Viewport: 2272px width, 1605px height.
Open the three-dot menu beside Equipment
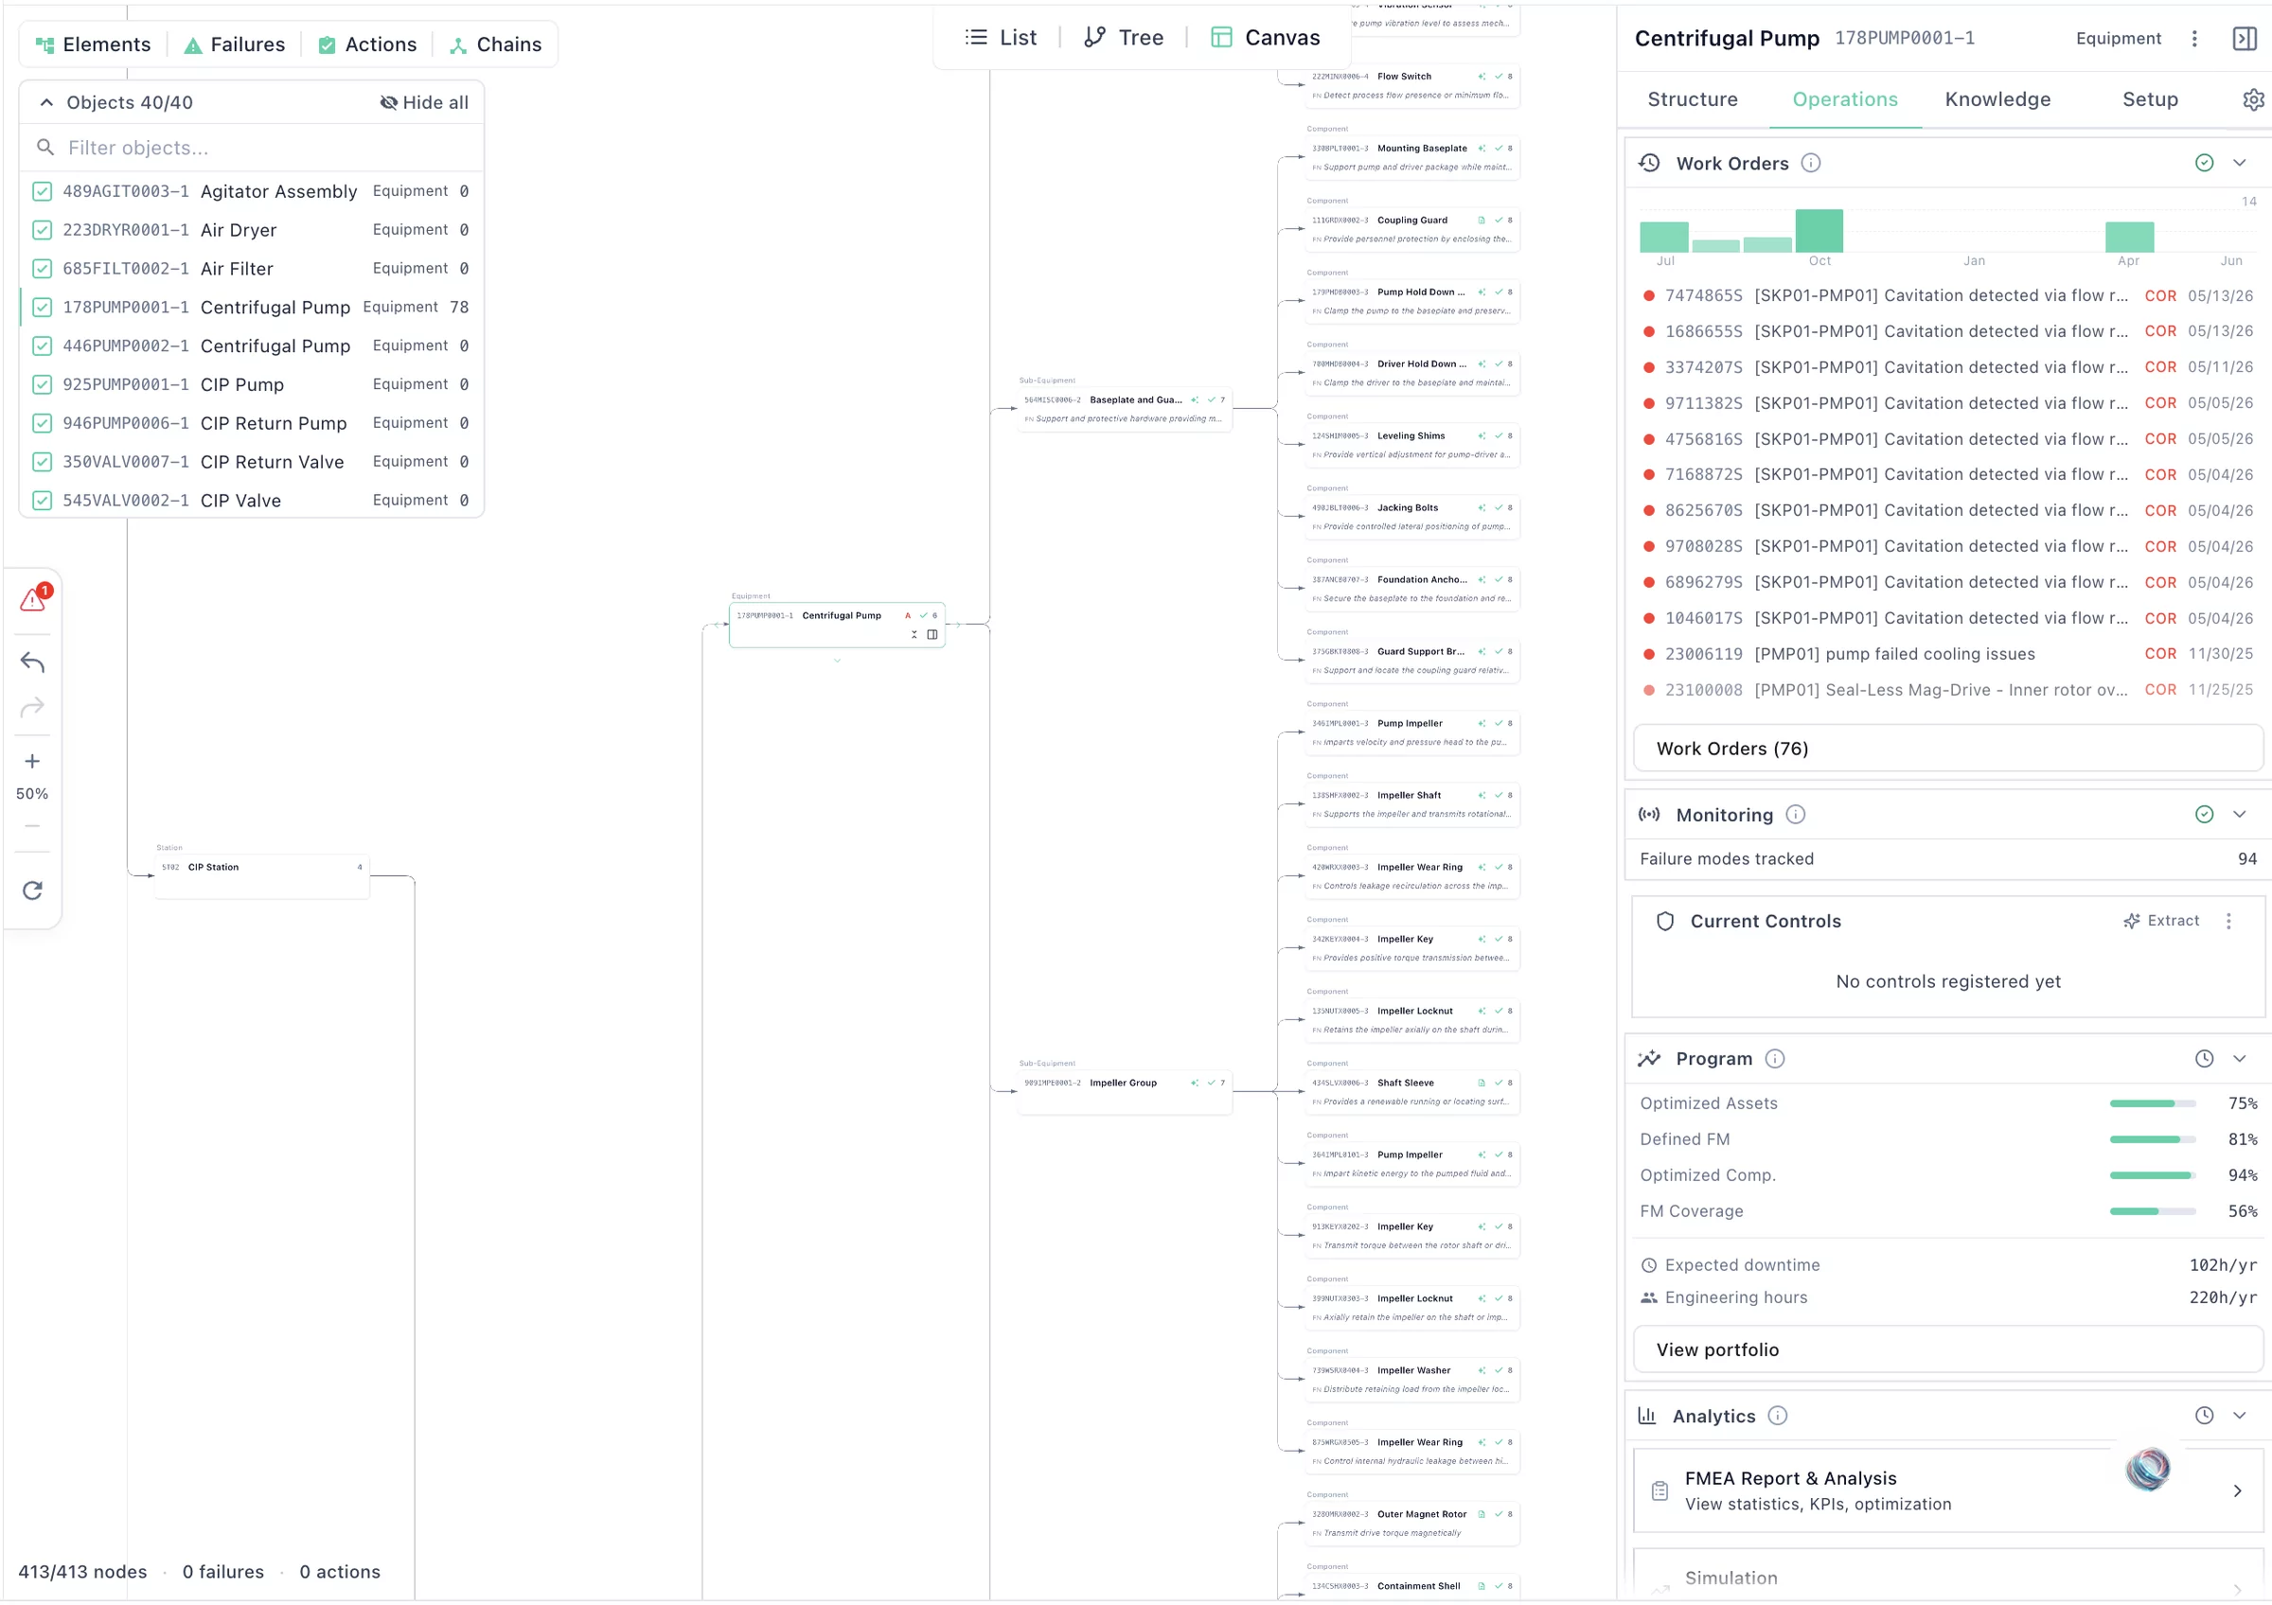point(2194,39)
